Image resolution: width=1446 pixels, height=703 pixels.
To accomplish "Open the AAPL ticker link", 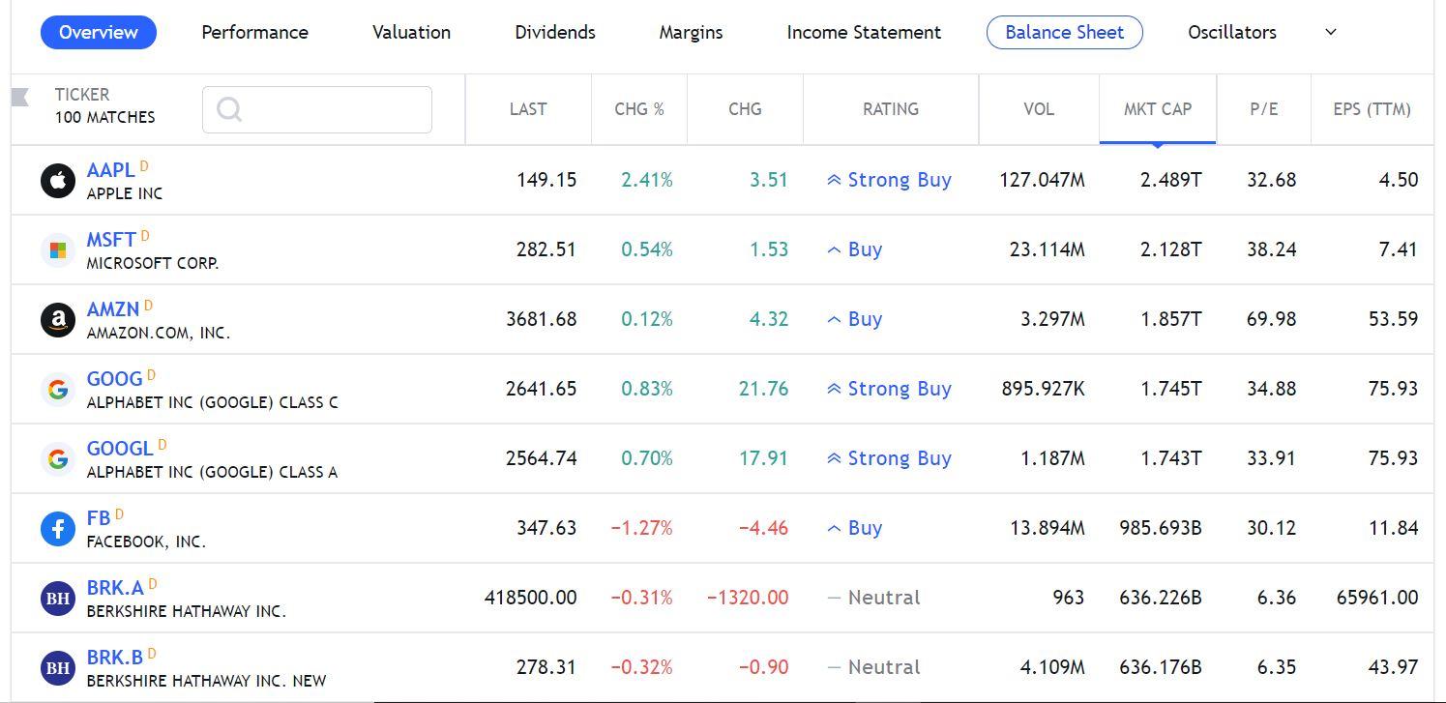I will [110, 170].
